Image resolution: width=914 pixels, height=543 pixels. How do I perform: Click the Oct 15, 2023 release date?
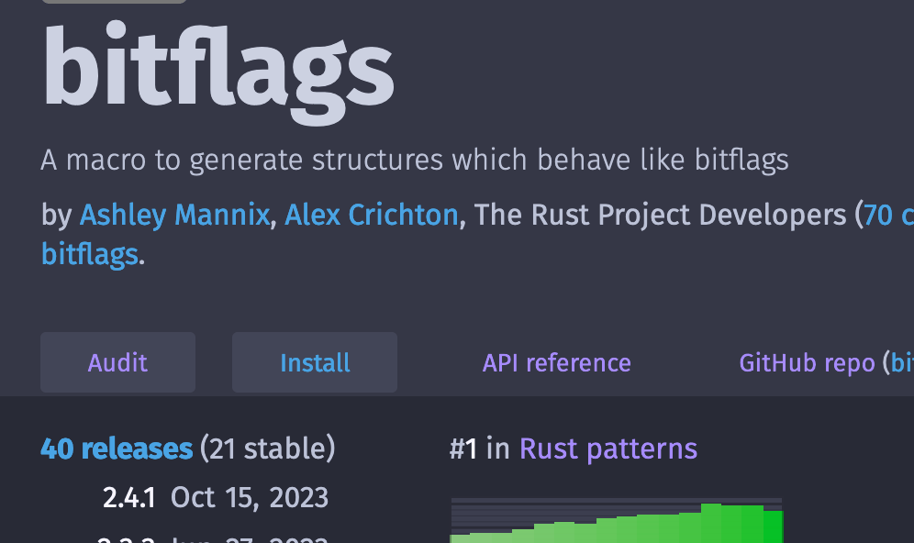coord(249,497)
